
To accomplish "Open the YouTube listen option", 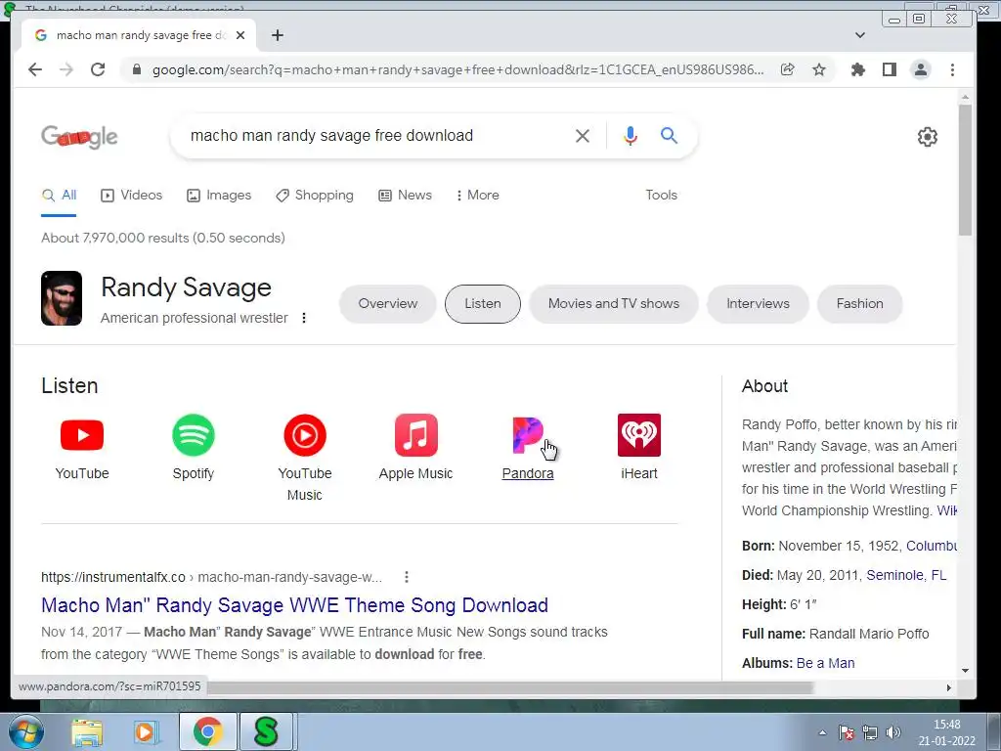I will [x=82, y=447].
